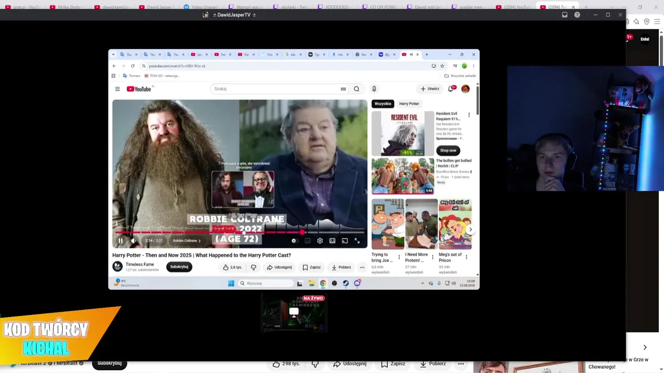Click Zapisz on the Harry Potter video
The height and width of the screenshot is (373, 664).
(311, 267)
